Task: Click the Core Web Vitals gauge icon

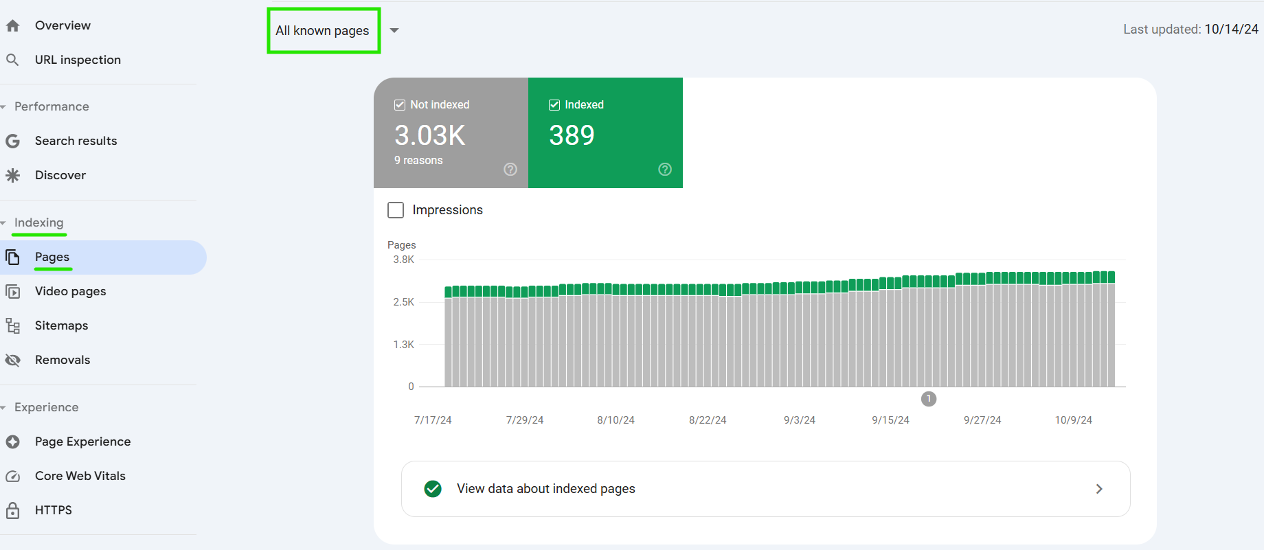Action: pyautogui.click(x=12, y=477)
